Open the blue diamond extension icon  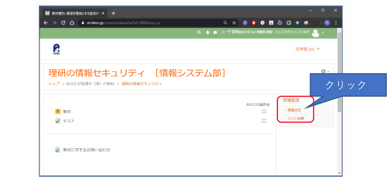click(297, 23)
